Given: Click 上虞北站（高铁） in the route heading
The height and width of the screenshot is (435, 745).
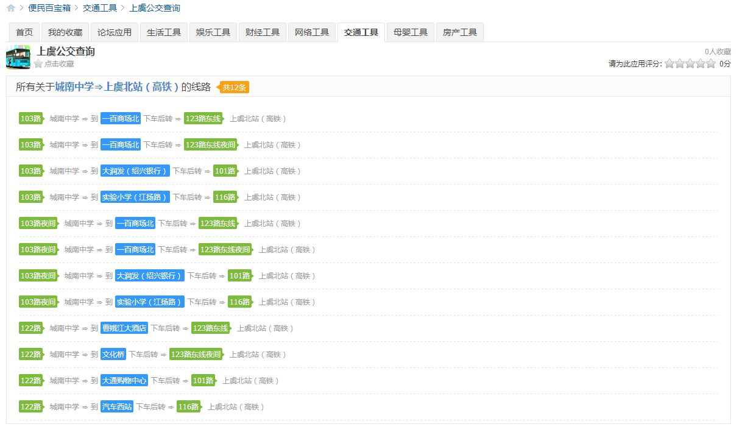Looking at the screenshot, I should tap(141, 87).
